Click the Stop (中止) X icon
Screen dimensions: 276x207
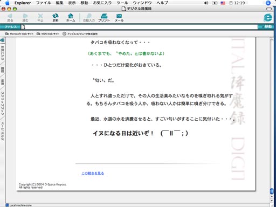point(40,16)
